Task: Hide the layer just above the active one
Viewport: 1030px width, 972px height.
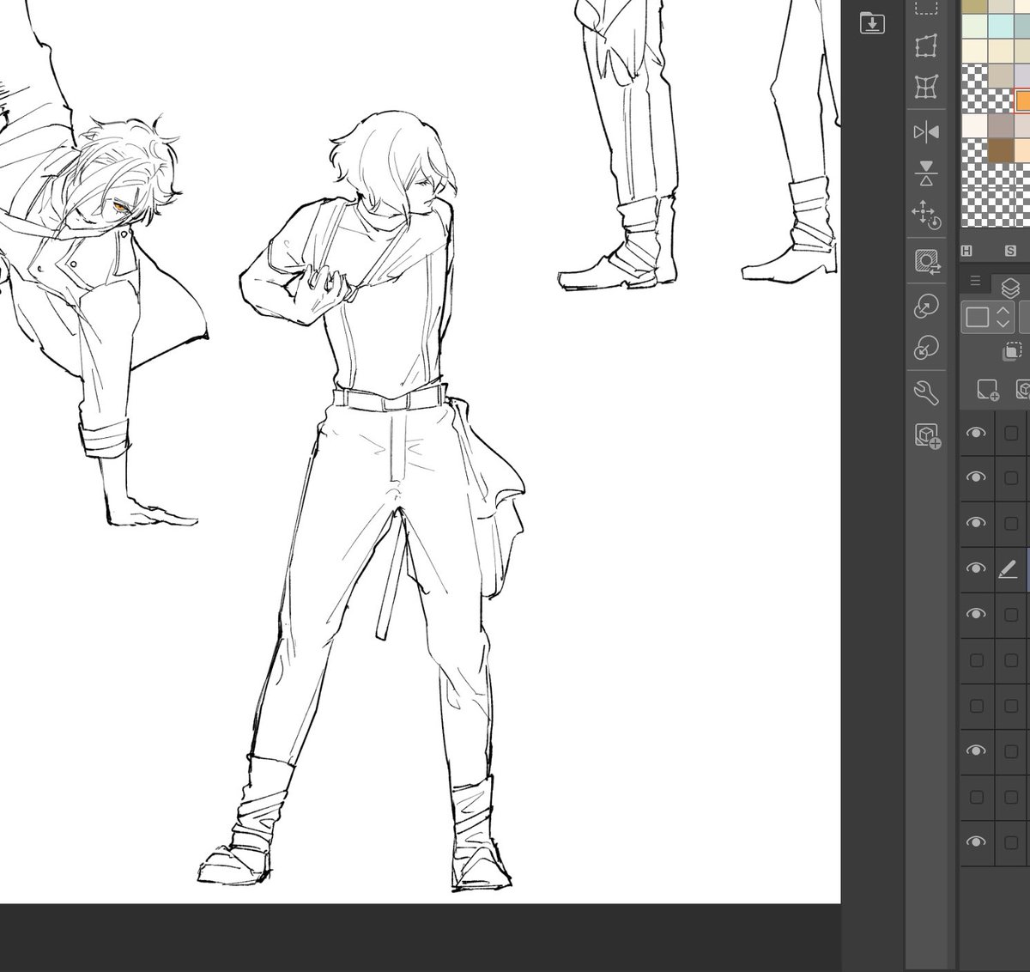Action: tap(976, 523)
